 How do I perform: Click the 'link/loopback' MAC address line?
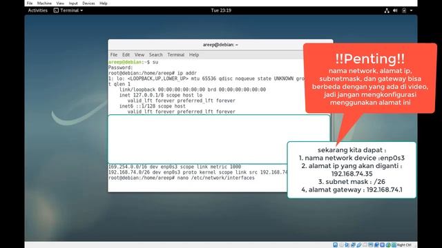tap(193, 90)
